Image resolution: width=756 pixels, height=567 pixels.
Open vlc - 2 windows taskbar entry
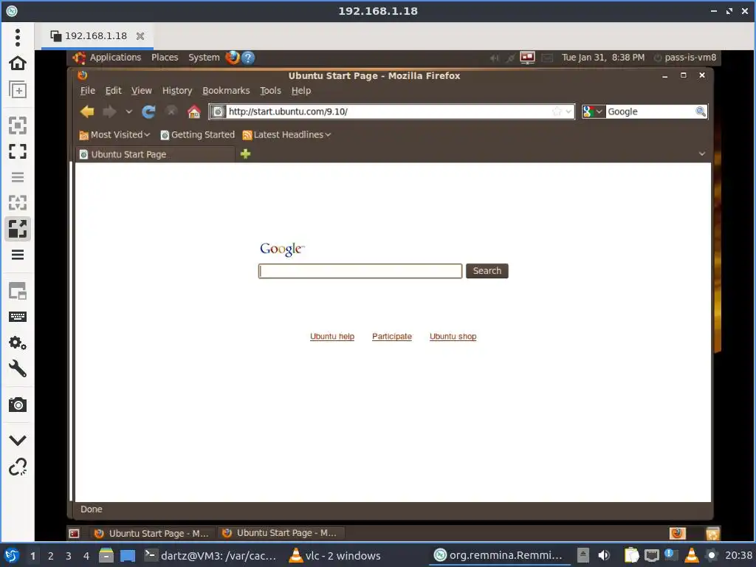(x=335, y=556)
